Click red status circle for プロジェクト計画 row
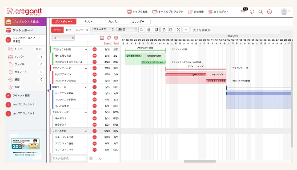Viewport: 297px width, 170px height. coord(95,50)
